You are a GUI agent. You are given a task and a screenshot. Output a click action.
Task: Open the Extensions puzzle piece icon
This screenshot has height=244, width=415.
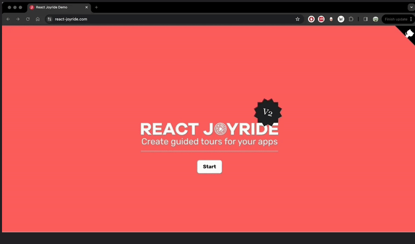351,19
